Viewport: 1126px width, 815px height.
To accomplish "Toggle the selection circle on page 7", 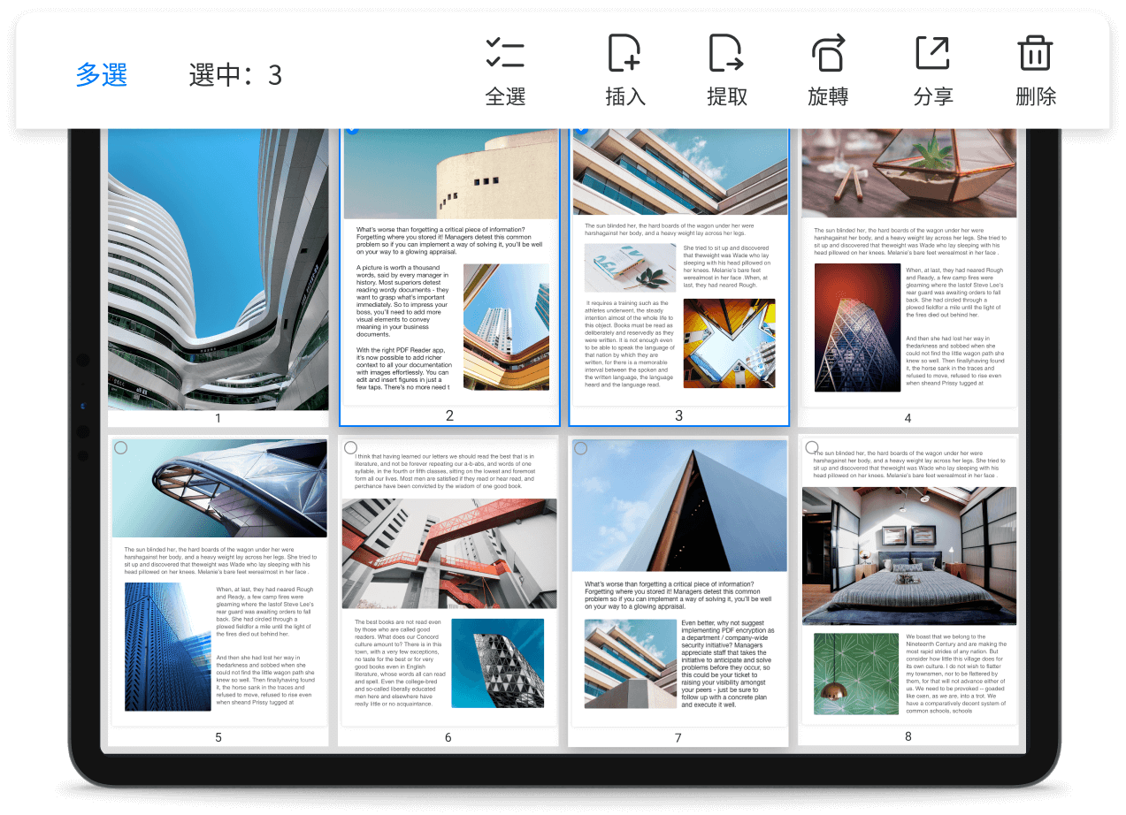I will (580, 448).
